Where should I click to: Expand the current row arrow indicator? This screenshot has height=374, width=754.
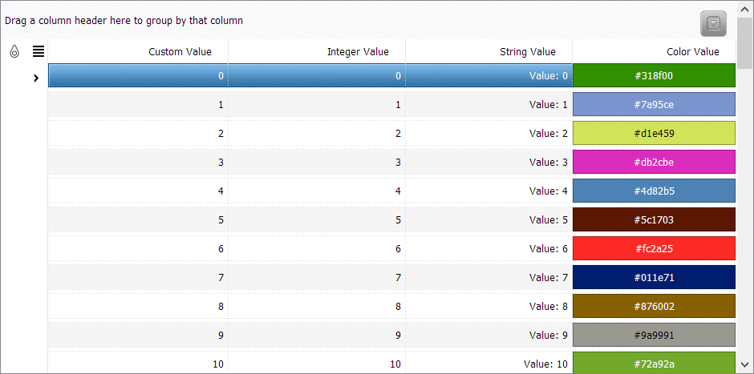(35, 78)
